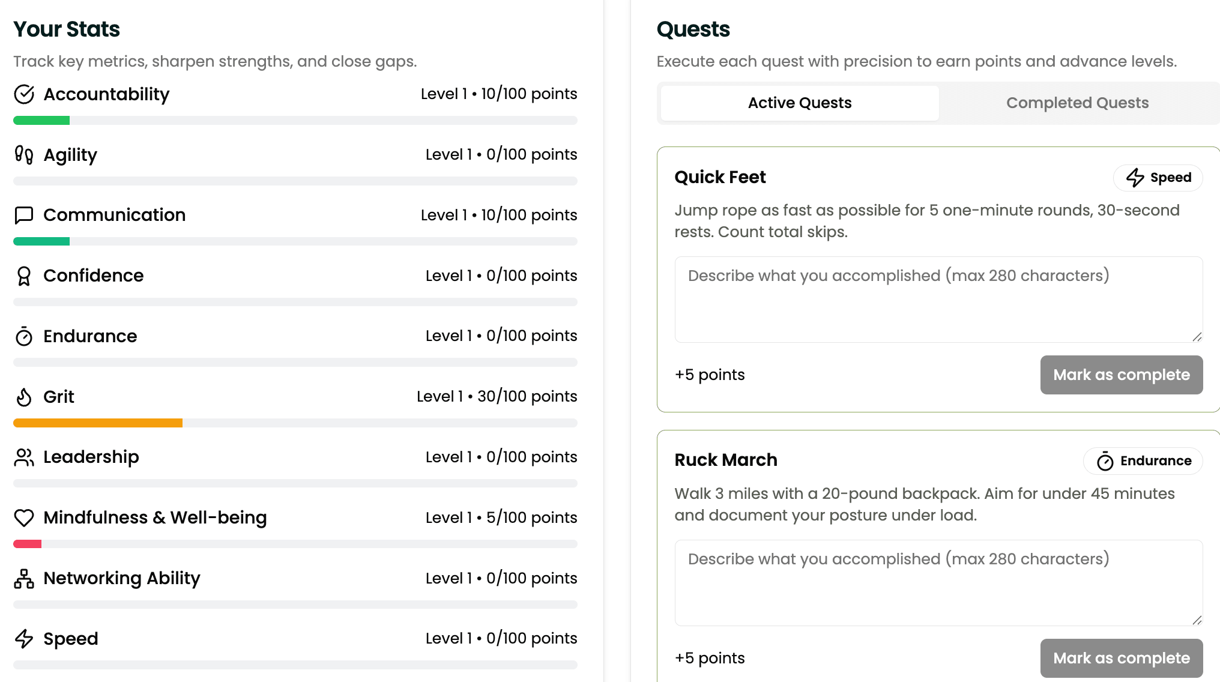Click the Agility footprints icon
Image resolution: width=1220 pixels, height=682 pixels.
point(24,155)
